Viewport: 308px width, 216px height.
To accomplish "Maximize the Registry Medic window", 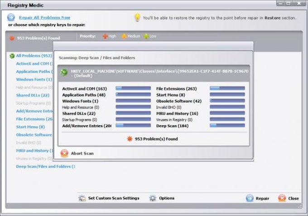I will (289, 3).
